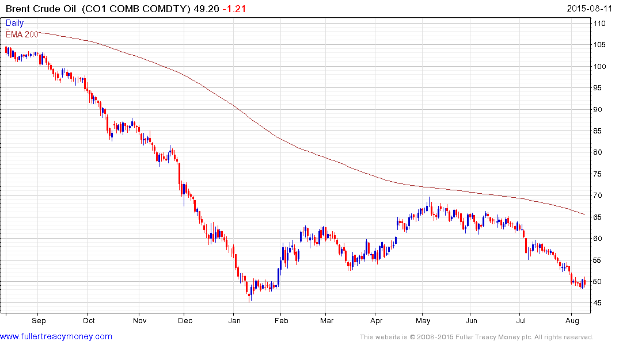This screenshot has height=345, width=619.
Task: Select the Feb month axis label
Action: click(281, 320)
